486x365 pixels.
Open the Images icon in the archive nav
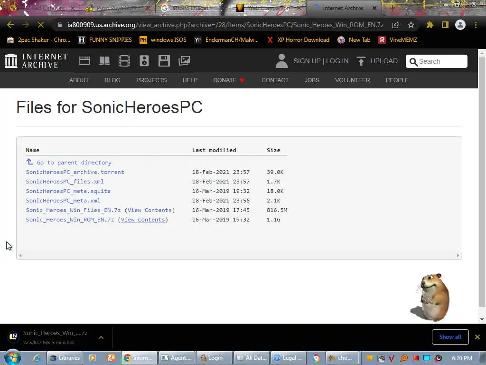(184, 61)
